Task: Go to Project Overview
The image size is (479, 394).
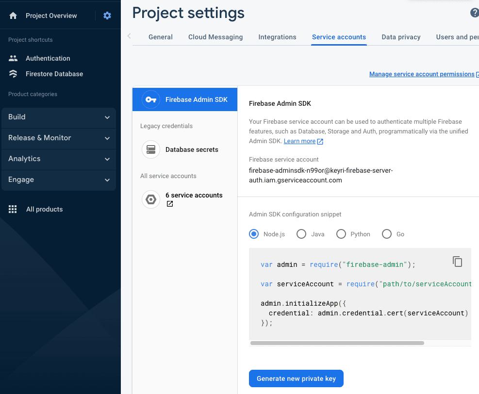Action: (51, 16)
